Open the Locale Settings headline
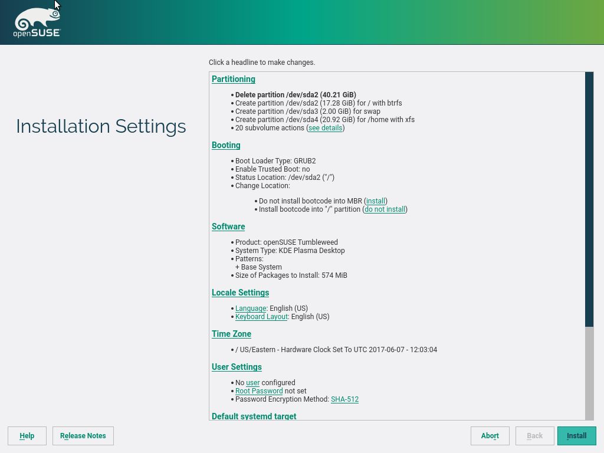Image resolution: width=604 pixels, height=453 pixels. 240,293
